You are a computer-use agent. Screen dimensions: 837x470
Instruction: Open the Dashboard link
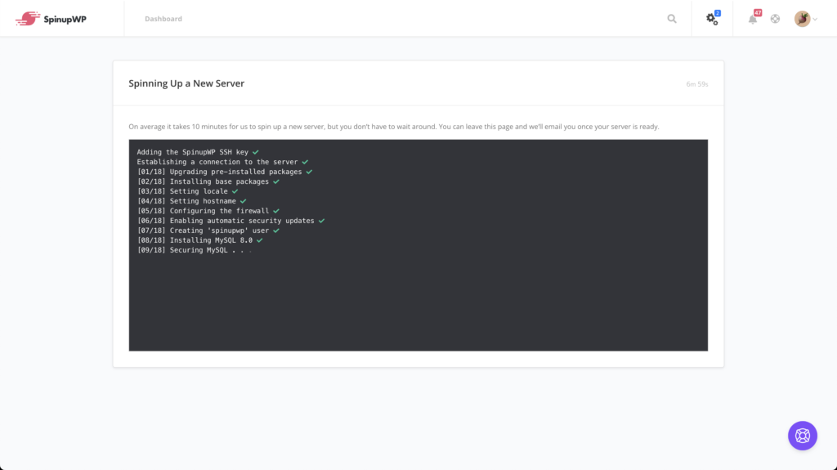(x=163, y=19)
